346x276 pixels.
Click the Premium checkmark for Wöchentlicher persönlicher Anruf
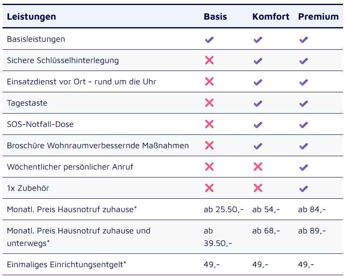303,167
